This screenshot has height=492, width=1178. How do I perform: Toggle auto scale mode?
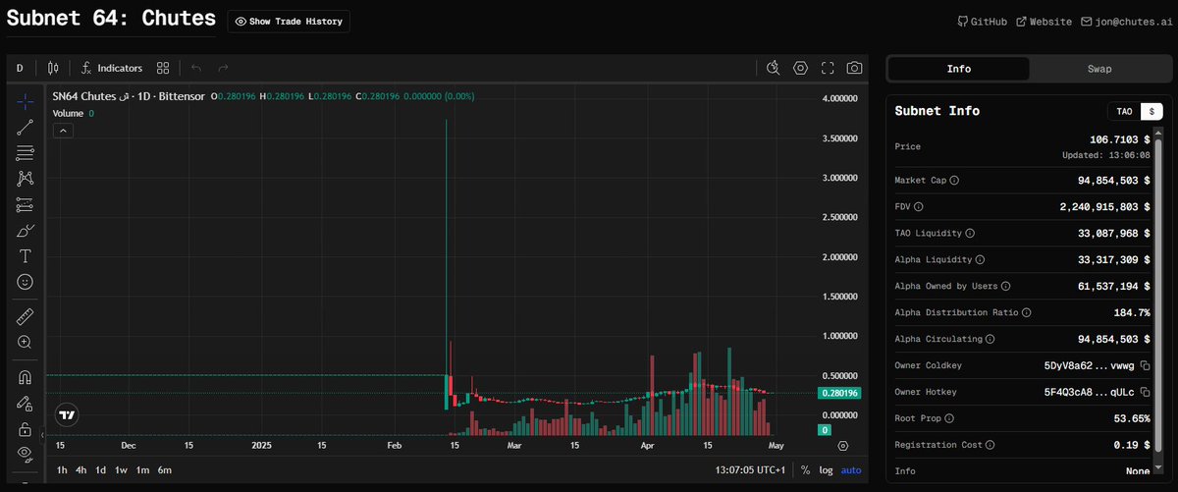pos(850,470)
